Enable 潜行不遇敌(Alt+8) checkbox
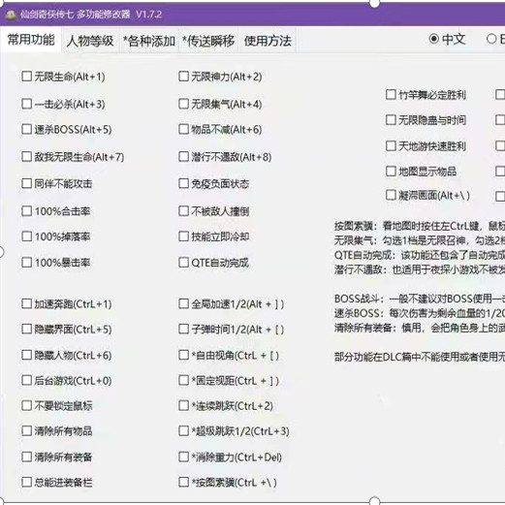This screenshot has height=505, width=505. [183, 157]
